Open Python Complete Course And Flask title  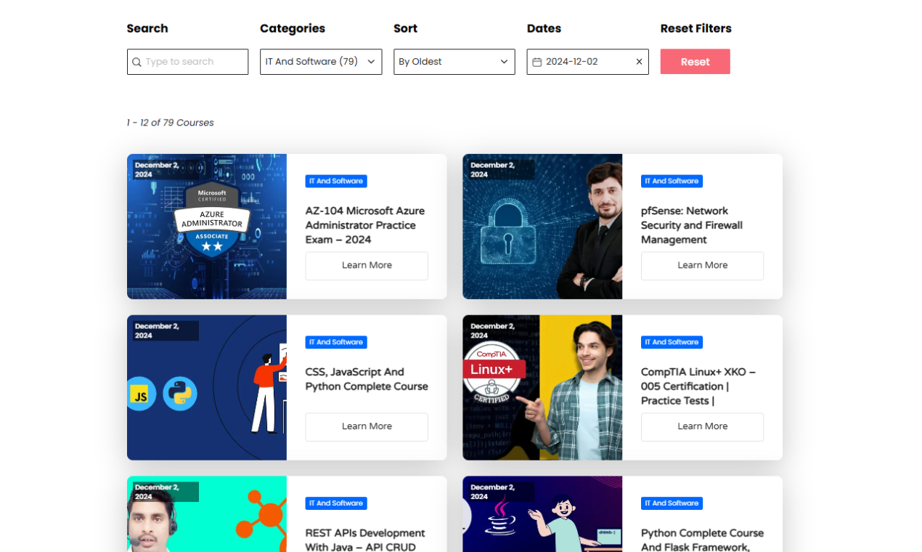point(702,540)
